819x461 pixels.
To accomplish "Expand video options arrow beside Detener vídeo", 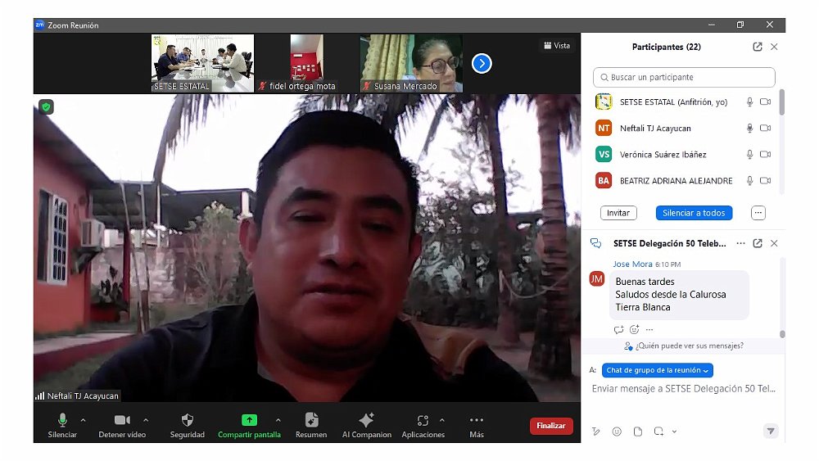I will [146, 420].
